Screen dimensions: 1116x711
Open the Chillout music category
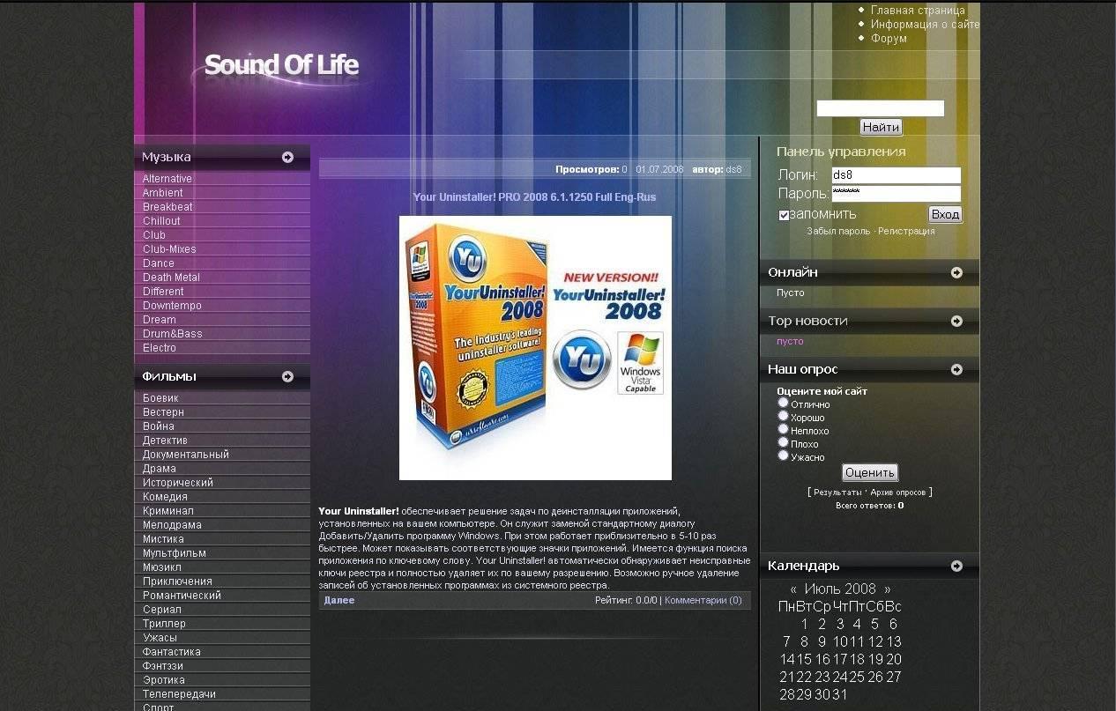tap(161, 221)
